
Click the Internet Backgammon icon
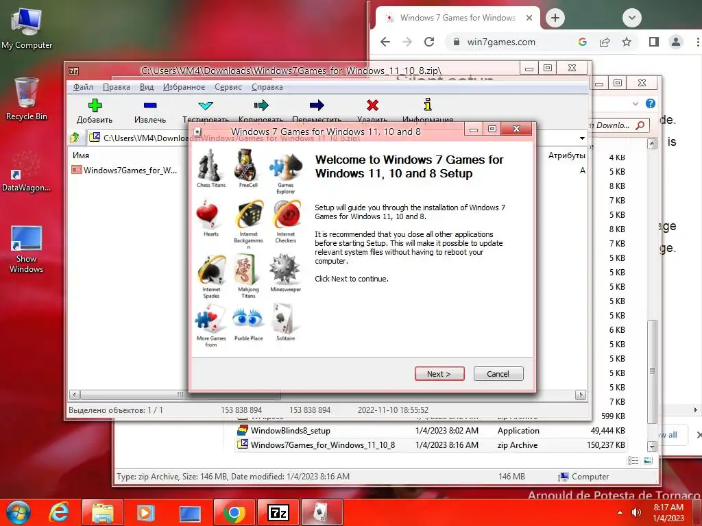pyautogui.click(x=248, y=214)
